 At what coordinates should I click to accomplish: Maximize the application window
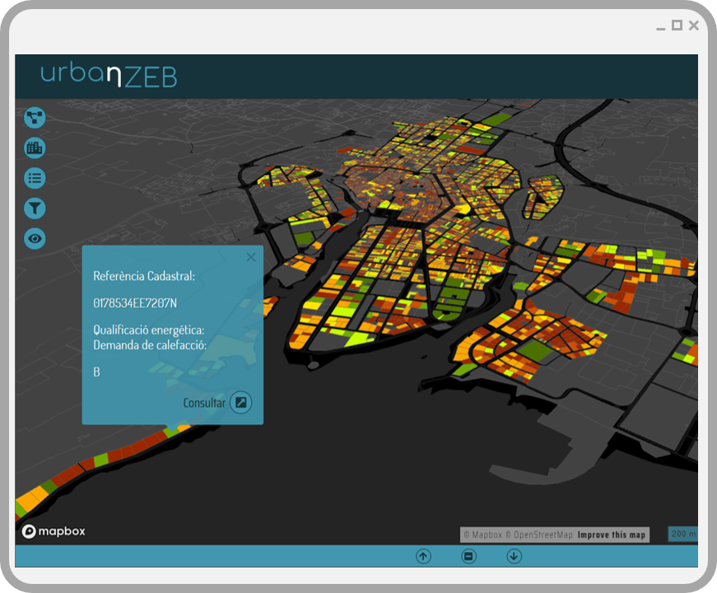pos(677,26)
